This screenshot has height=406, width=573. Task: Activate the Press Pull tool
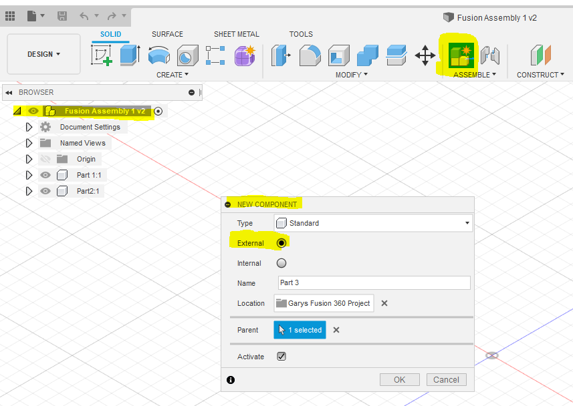click(x=281, y=56)
